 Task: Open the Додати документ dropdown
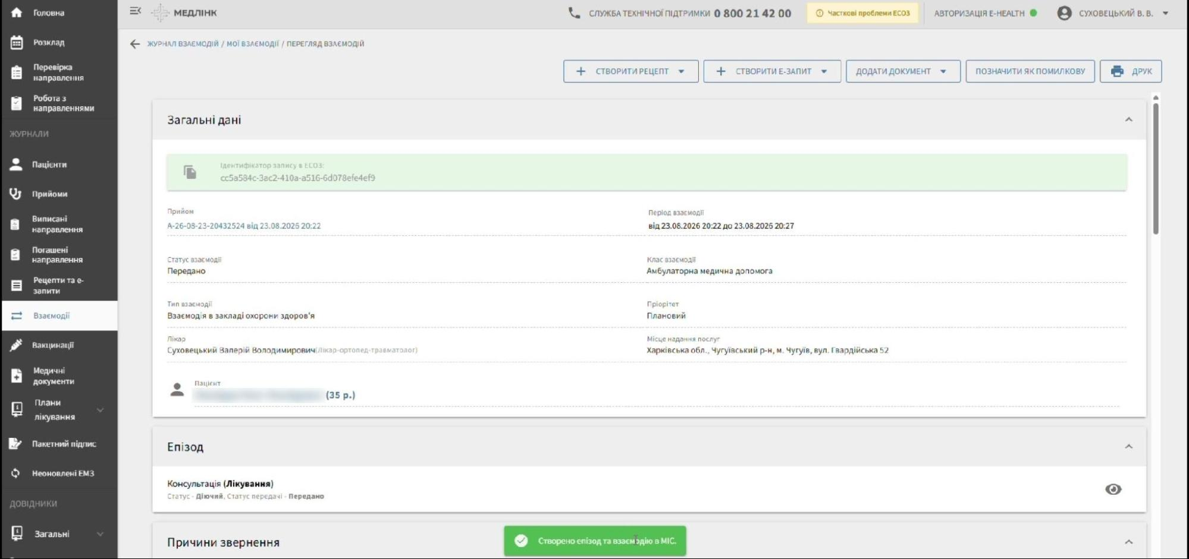903,71
